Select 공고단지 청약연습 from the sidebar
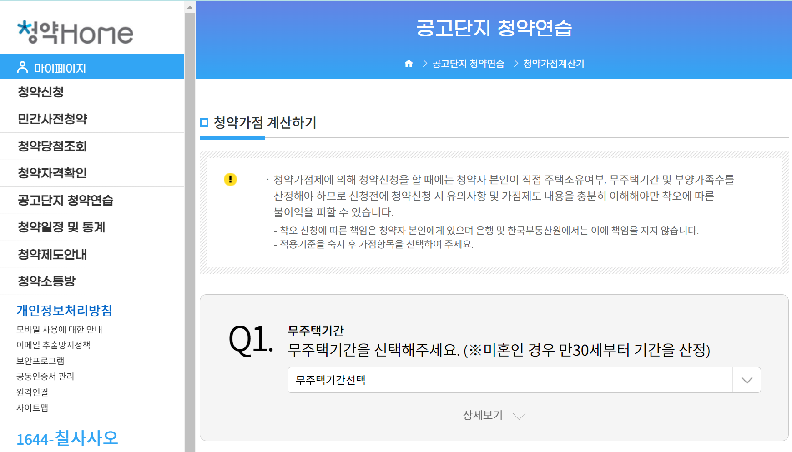The width and height of the screenshot is (792, 452). 65,200
